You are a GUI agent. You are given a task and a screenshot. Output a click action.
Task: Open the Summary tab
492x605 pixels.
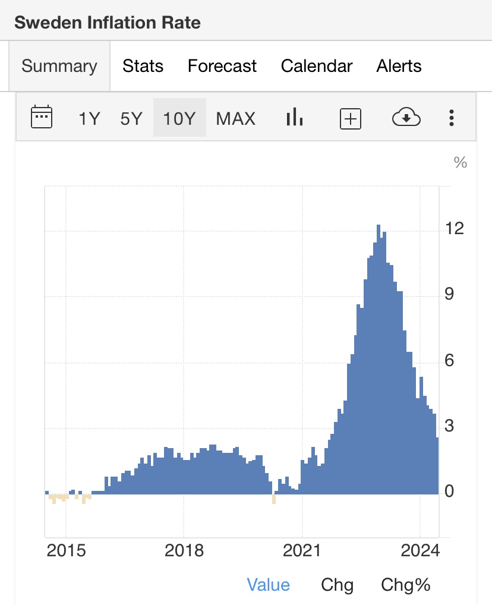59,66
